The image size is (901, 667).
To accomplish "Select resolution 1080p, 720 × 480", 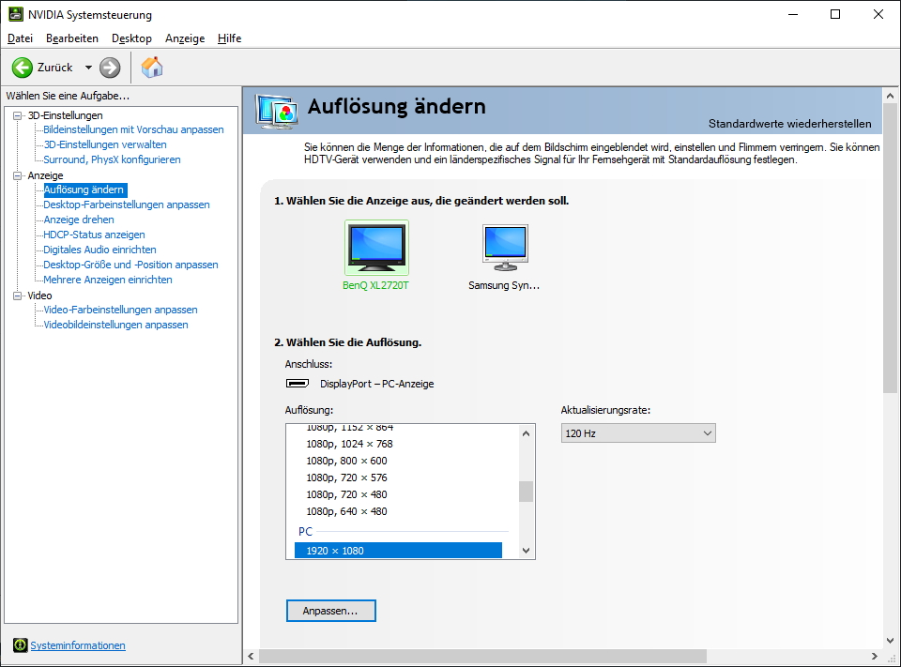I will tap(346, 494).
